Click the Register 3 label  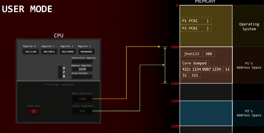[84, 46]
